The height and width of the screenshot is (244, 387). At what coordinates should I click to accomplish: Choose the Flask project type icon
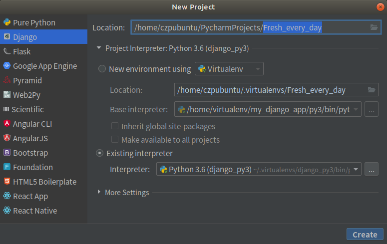point(7,51)
